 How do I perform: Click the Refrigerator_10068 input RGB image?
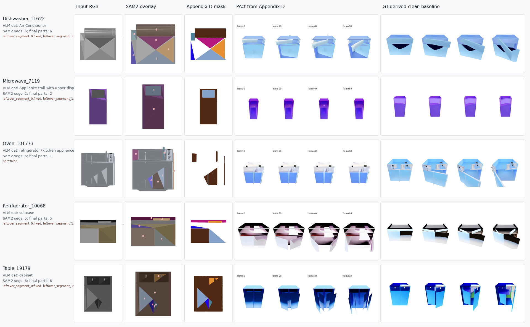pos(98,231)
